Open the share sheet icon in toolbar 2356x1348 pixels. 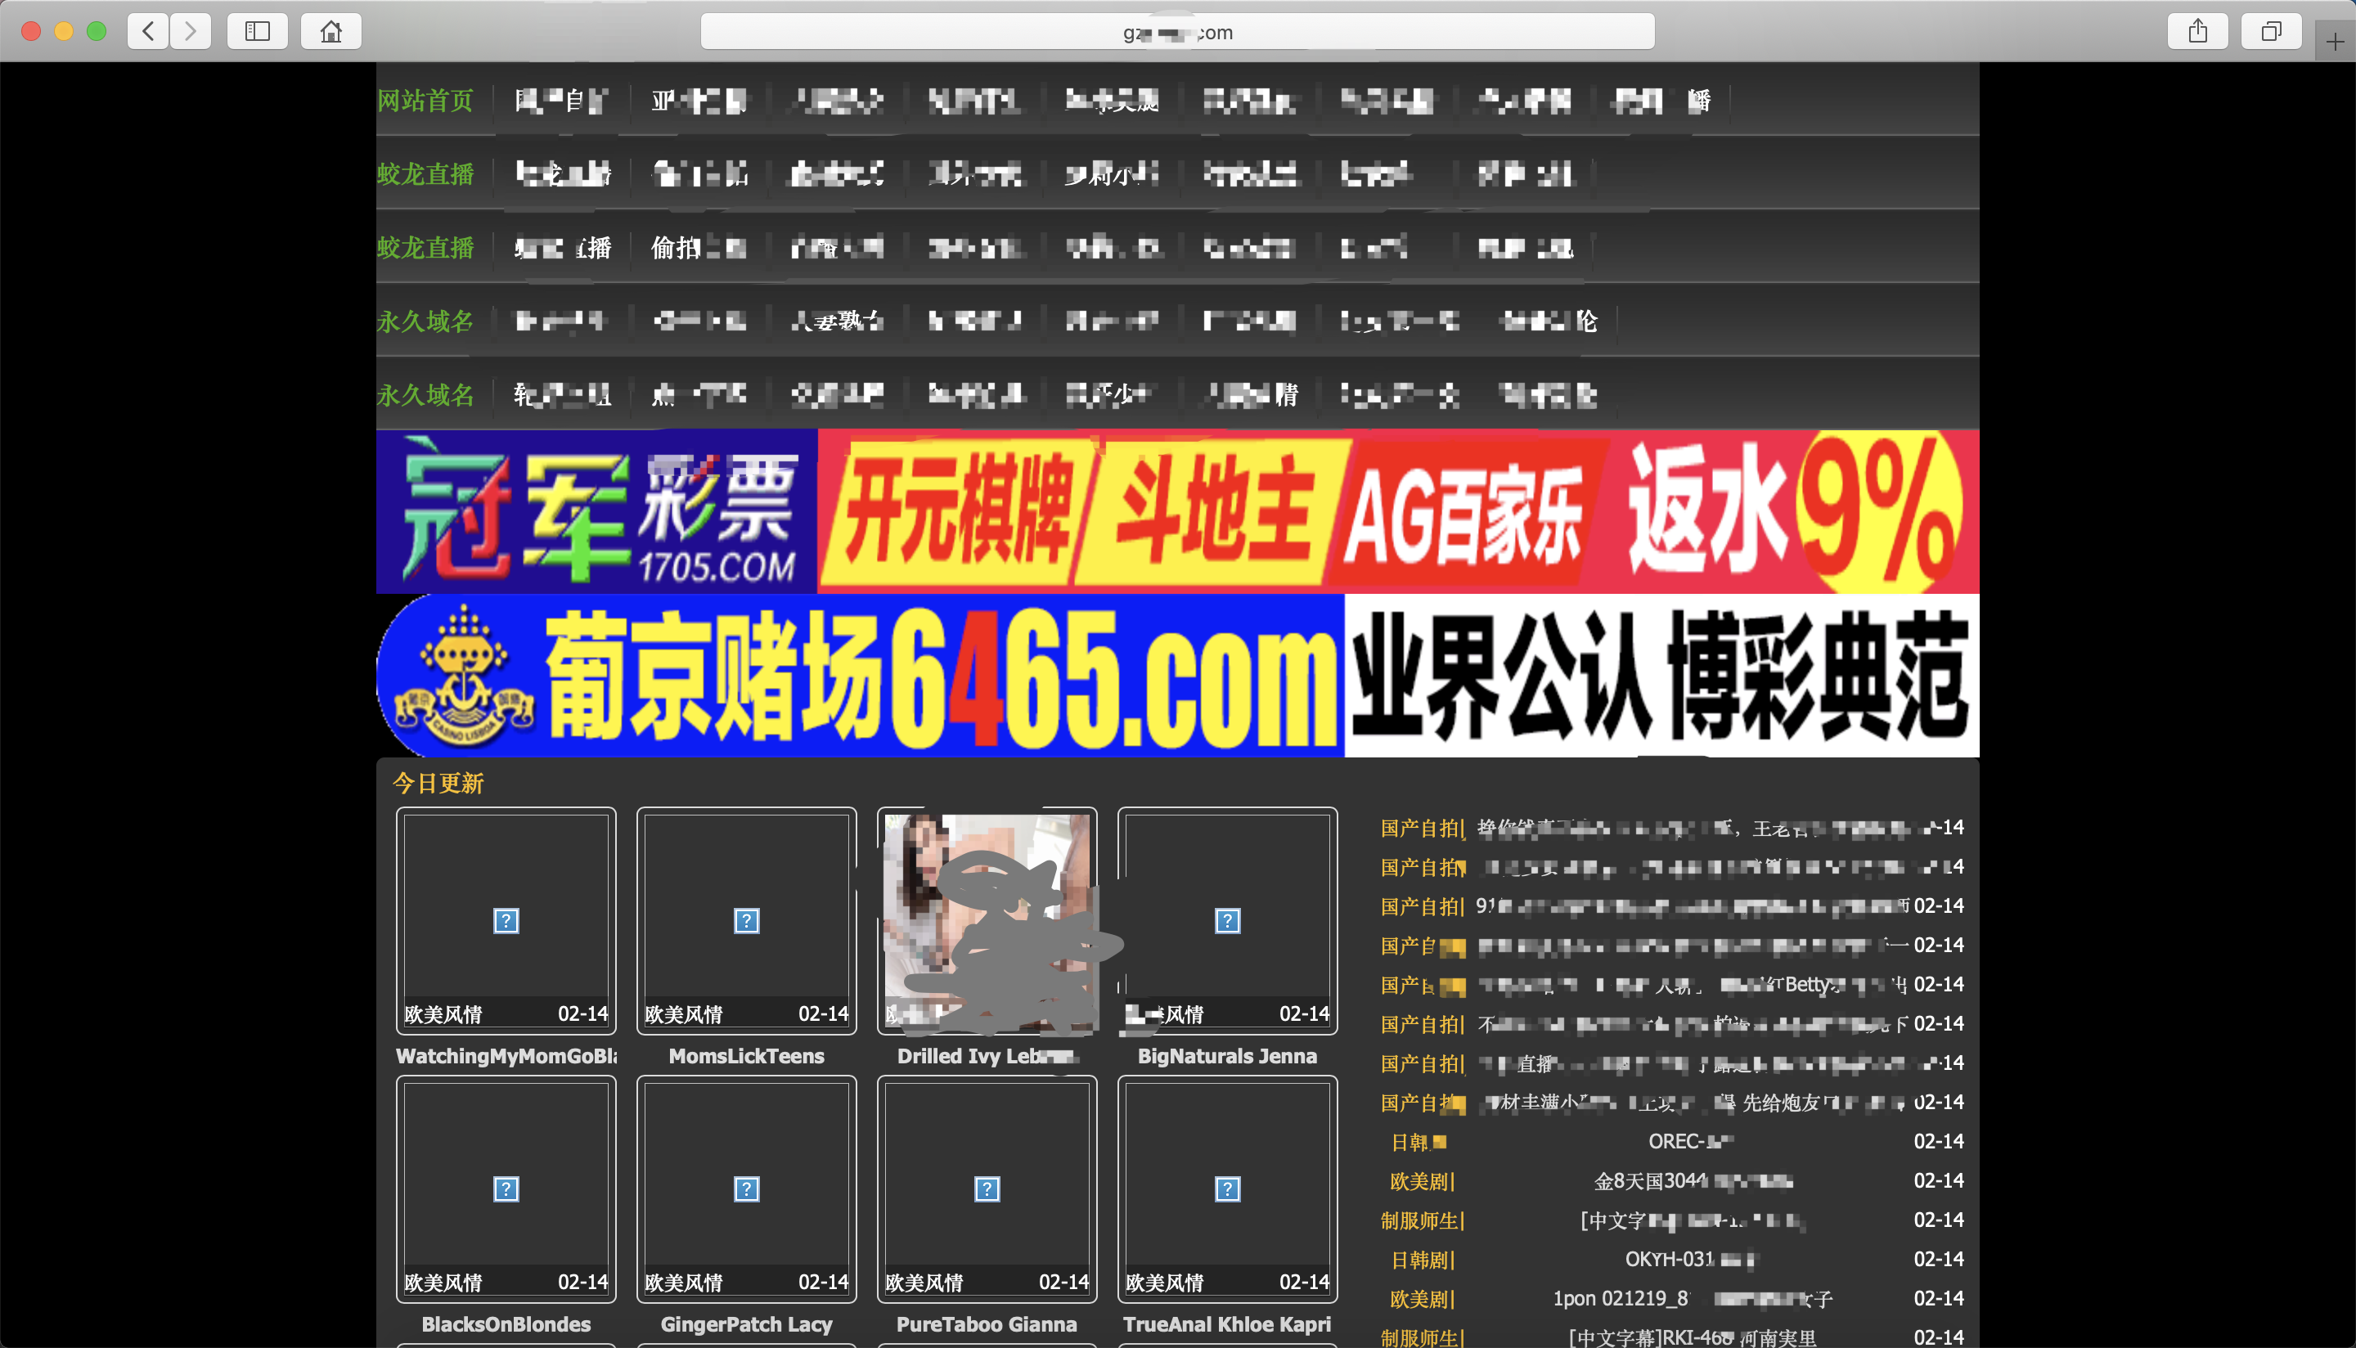coord(2197,31)
